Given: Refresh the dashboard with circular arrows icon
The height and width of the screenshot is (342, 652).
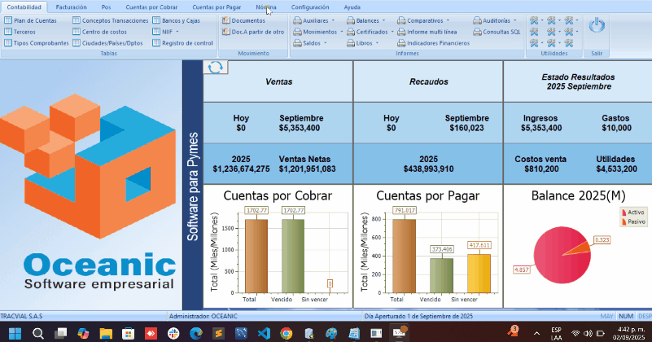Looking at the screenshot, I should (216, 68).
